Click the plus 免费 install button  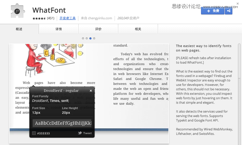[x=213, y=11]
